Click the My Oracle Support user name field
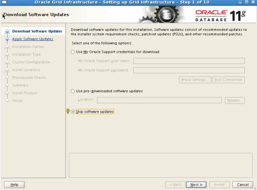Image resolution: width=257 pixels, height=190 pixels. (x=189, y=61)
